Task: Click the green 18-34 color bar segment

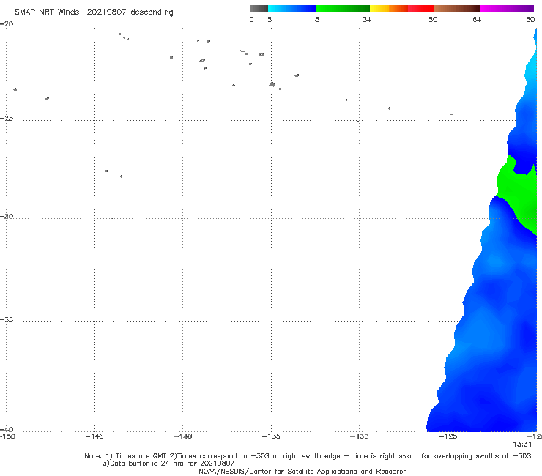Action: click(343, 9)
